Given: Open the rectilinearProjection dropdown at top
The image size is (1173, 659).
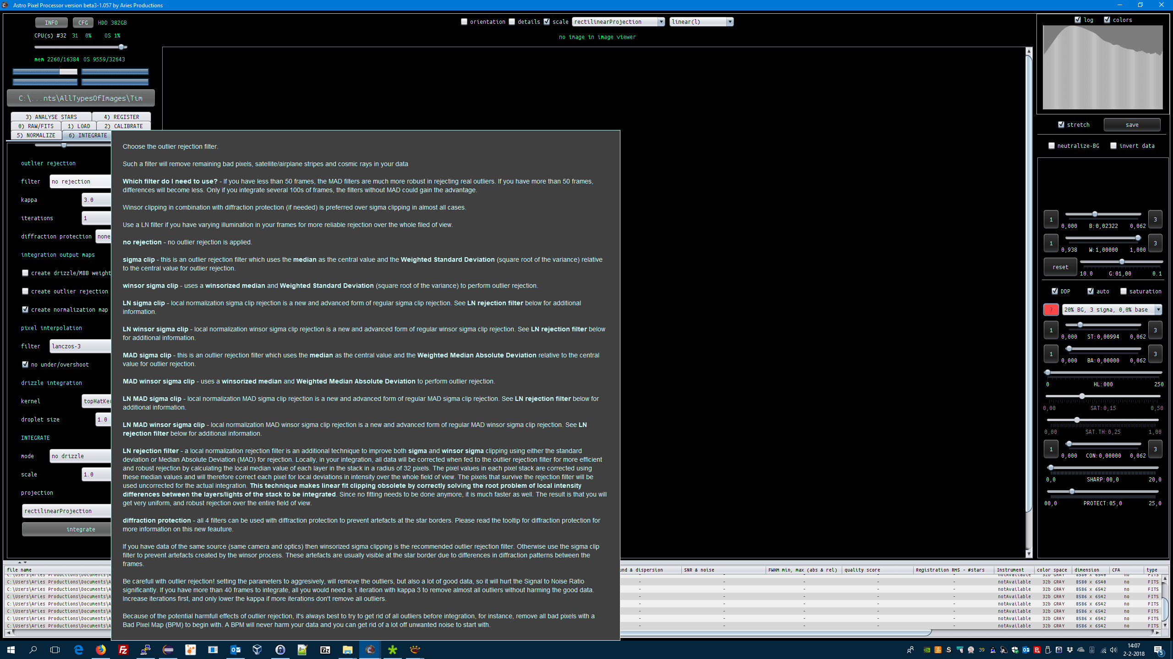Looking at the screenshot, I should pyautogui.click(x=618, y=22).
